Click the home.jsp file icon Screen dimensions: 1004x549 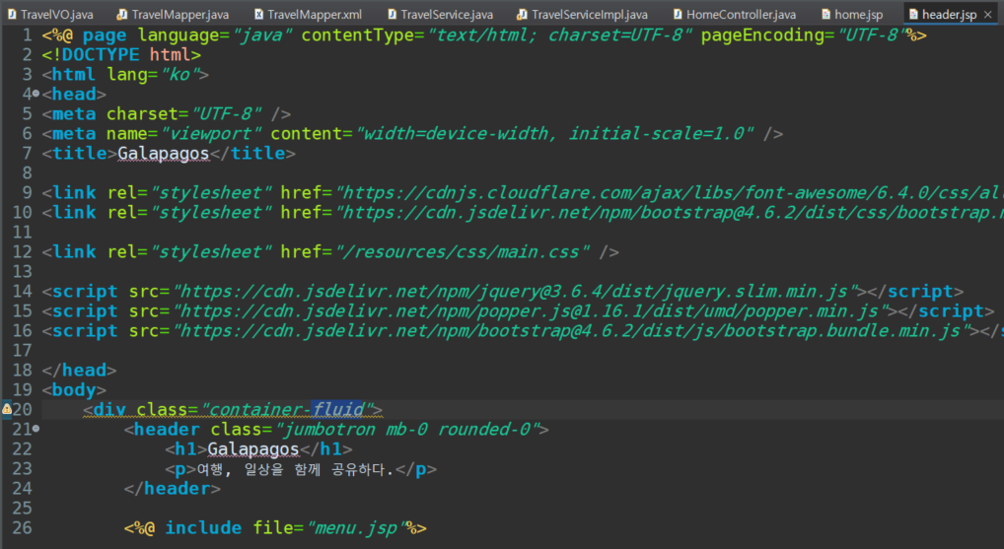tap(826, 14)
